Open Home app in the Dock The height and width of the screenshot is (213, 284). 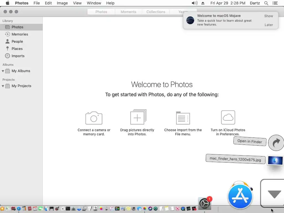click(2, 209)
